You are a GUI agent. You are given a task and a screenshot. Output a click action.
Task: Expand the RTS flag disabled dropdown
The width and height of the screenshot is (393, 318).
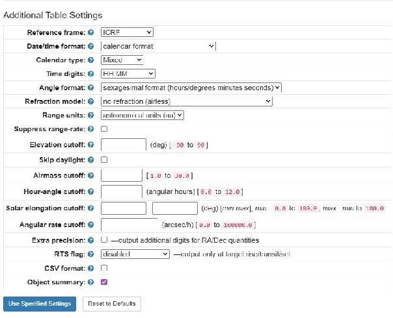pos(135,254)
